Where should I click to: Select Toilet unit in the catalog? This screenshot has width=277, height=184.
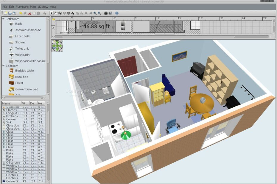tap(22, 48)
